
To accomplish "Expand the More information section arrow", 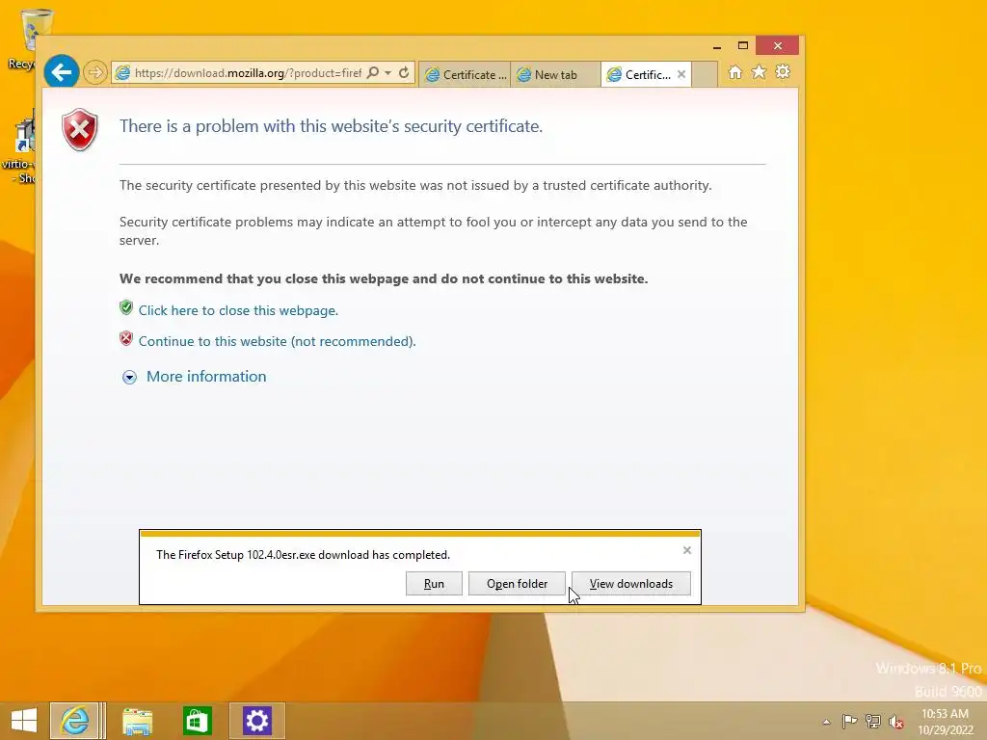I will (129, 377).
